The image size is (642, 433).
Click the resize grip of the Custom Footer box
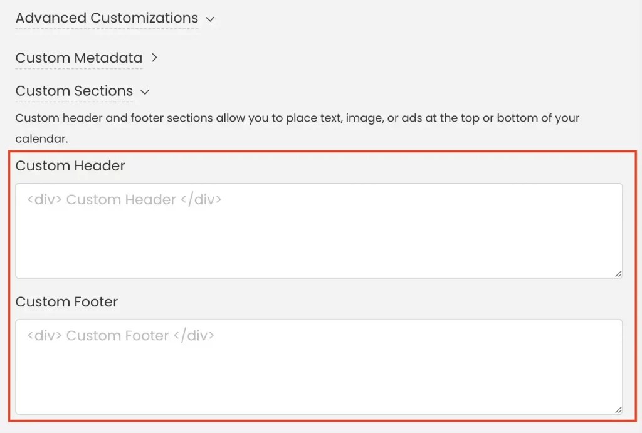[x=618, y=409]
